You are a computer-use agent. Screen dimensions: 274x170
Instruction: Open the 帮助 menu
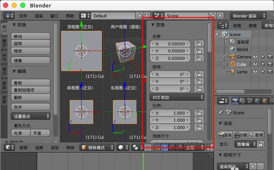click(70, 16)
